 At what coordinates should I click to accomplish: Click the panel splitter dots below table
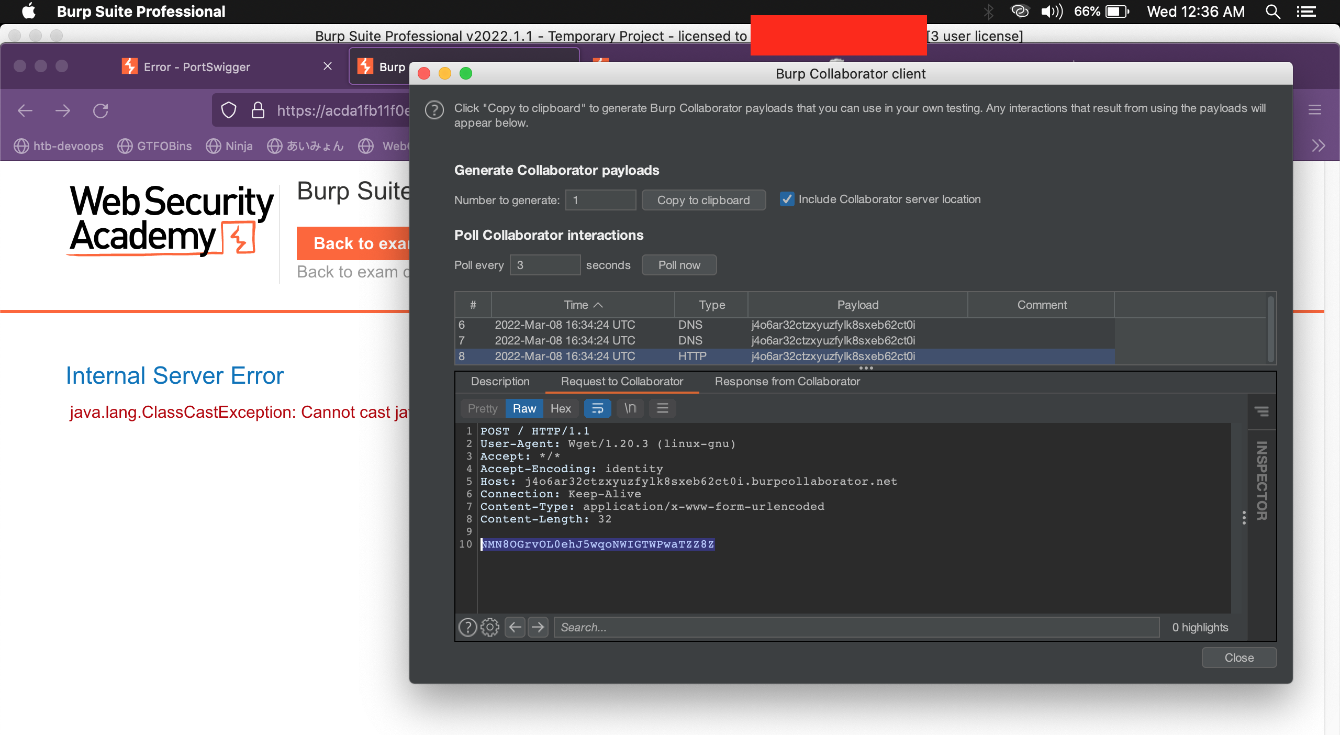(x=866, y=368)
